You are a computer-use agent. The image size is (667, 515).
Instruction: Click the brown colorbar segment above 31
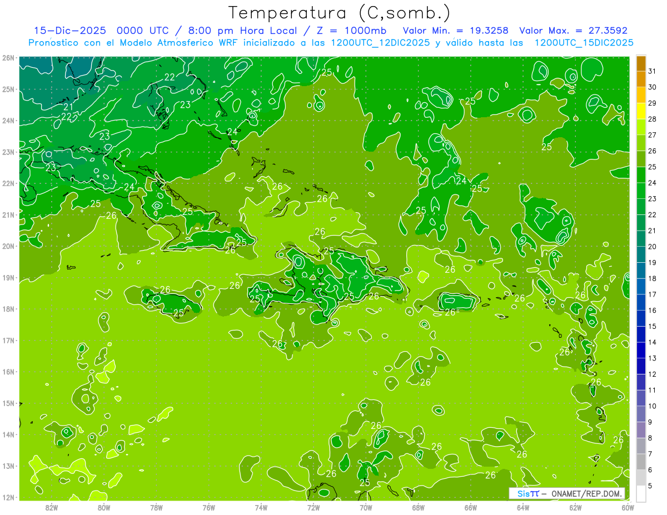(641, 64)
